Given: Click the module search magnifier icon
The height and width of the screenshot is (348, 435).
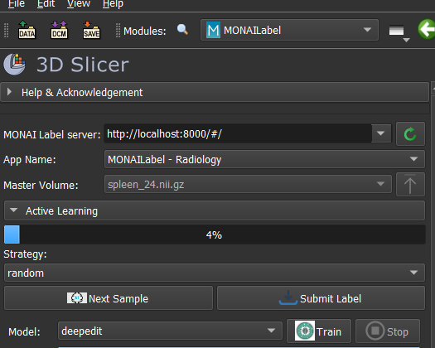Looking at the screenshot, I should [182, 29].
